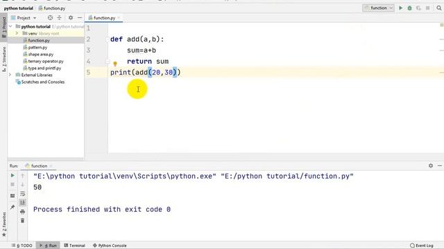444x249 pixels.
Task: Open the Favorites side tab
Action: pyautogui.click(x=4, y=224)
